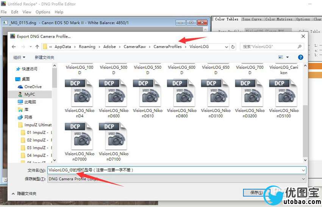The width and height of the screenshot is (322, 207).
Task: Change view with the view icon
Action: pyautogui.click(x=280, y=57)
